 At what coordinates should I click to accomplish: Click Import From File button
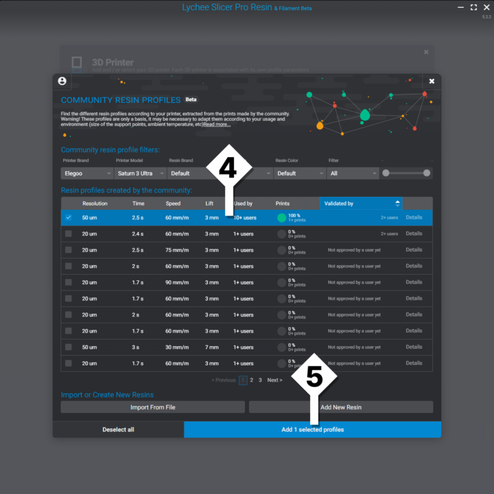[153, 407]
